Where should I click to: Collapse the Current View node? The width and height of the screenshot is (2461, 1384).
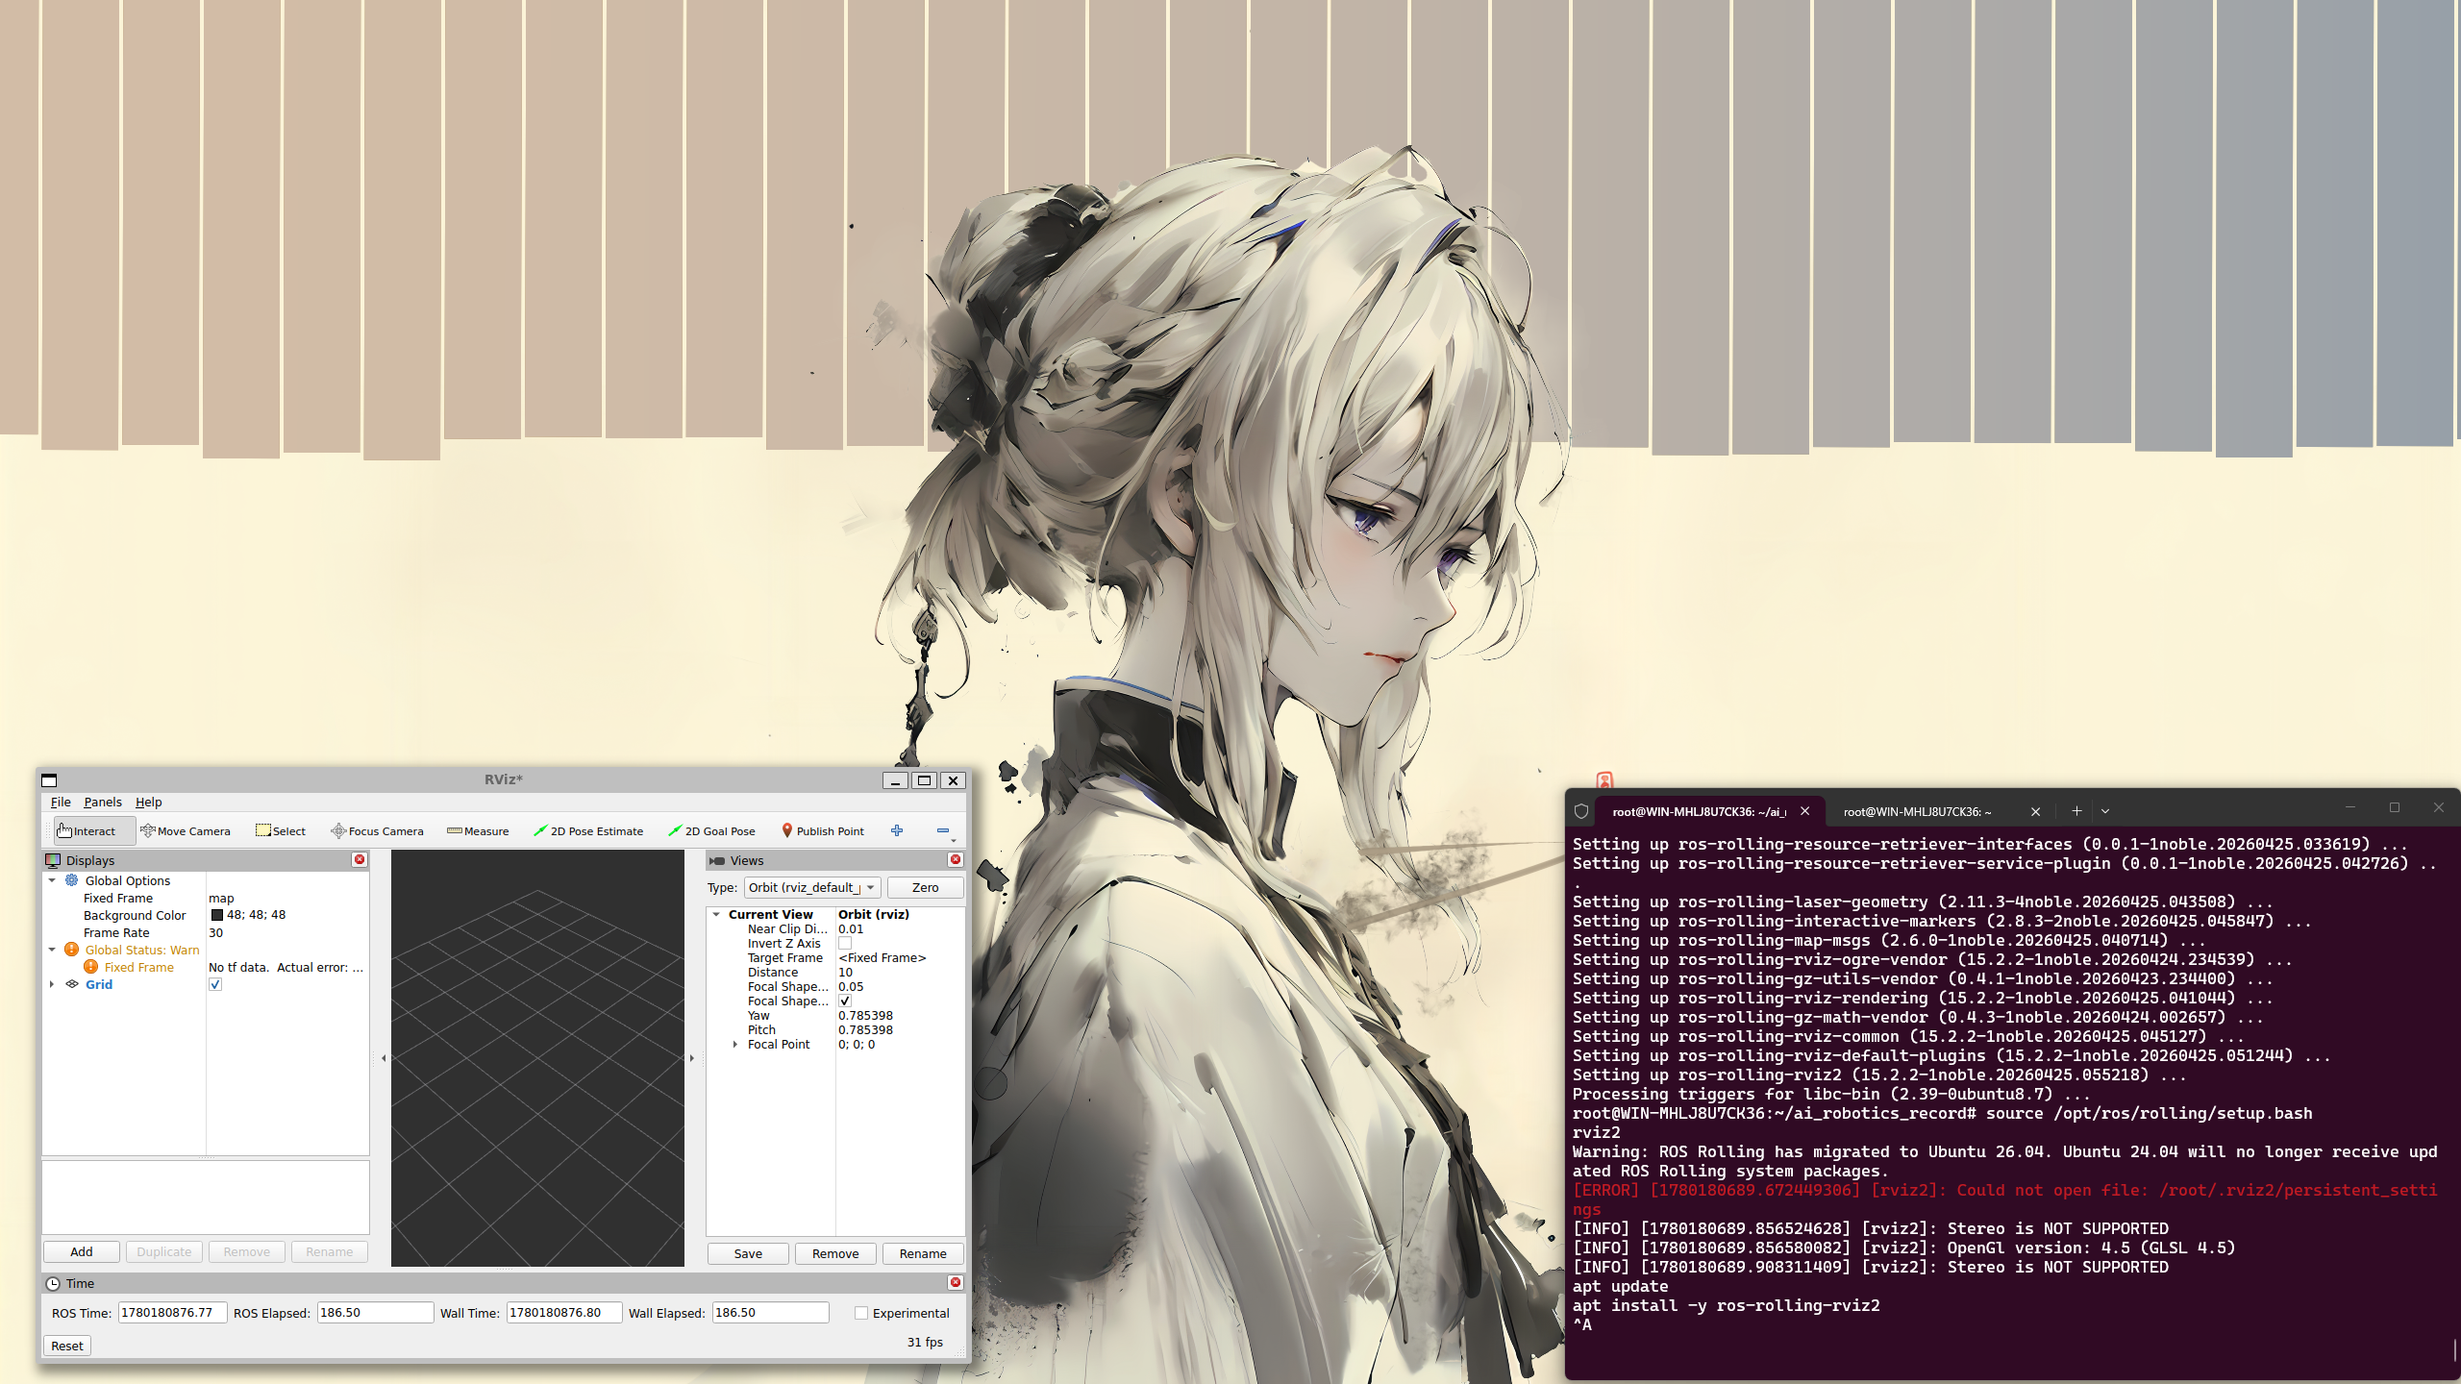click(716, 914)
